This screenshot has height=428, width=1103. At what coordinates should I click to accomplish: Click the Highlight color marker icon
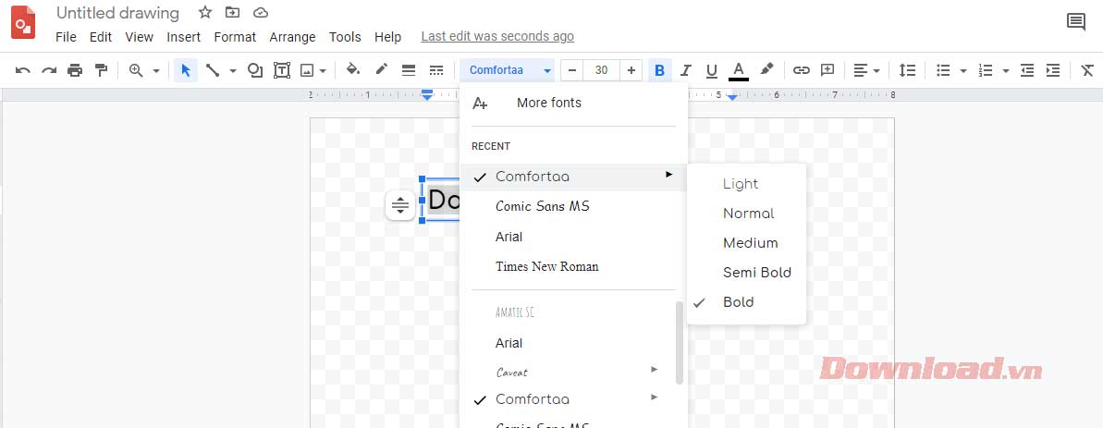tap(766, 69)
